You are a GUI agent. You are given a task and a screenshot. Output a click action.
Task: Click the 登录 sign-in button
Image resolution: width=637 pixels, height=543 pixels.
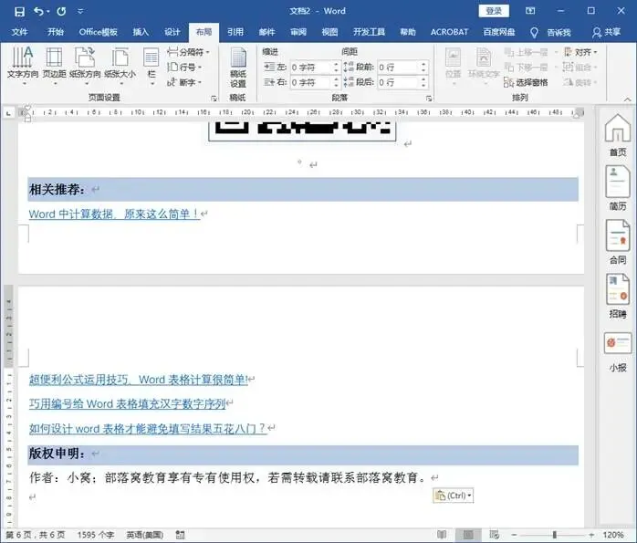[x=494, y=11]
